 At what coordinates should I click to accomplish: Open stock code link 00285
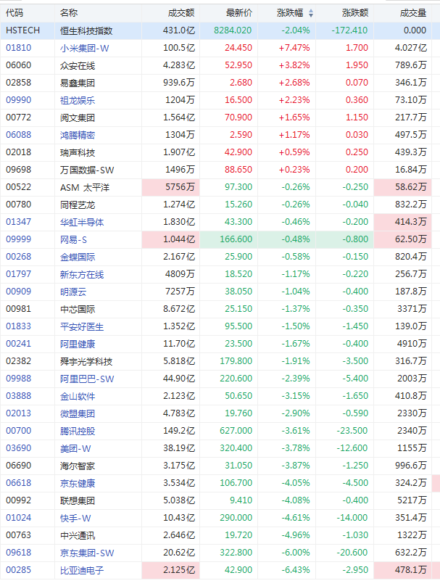point(19,570)
